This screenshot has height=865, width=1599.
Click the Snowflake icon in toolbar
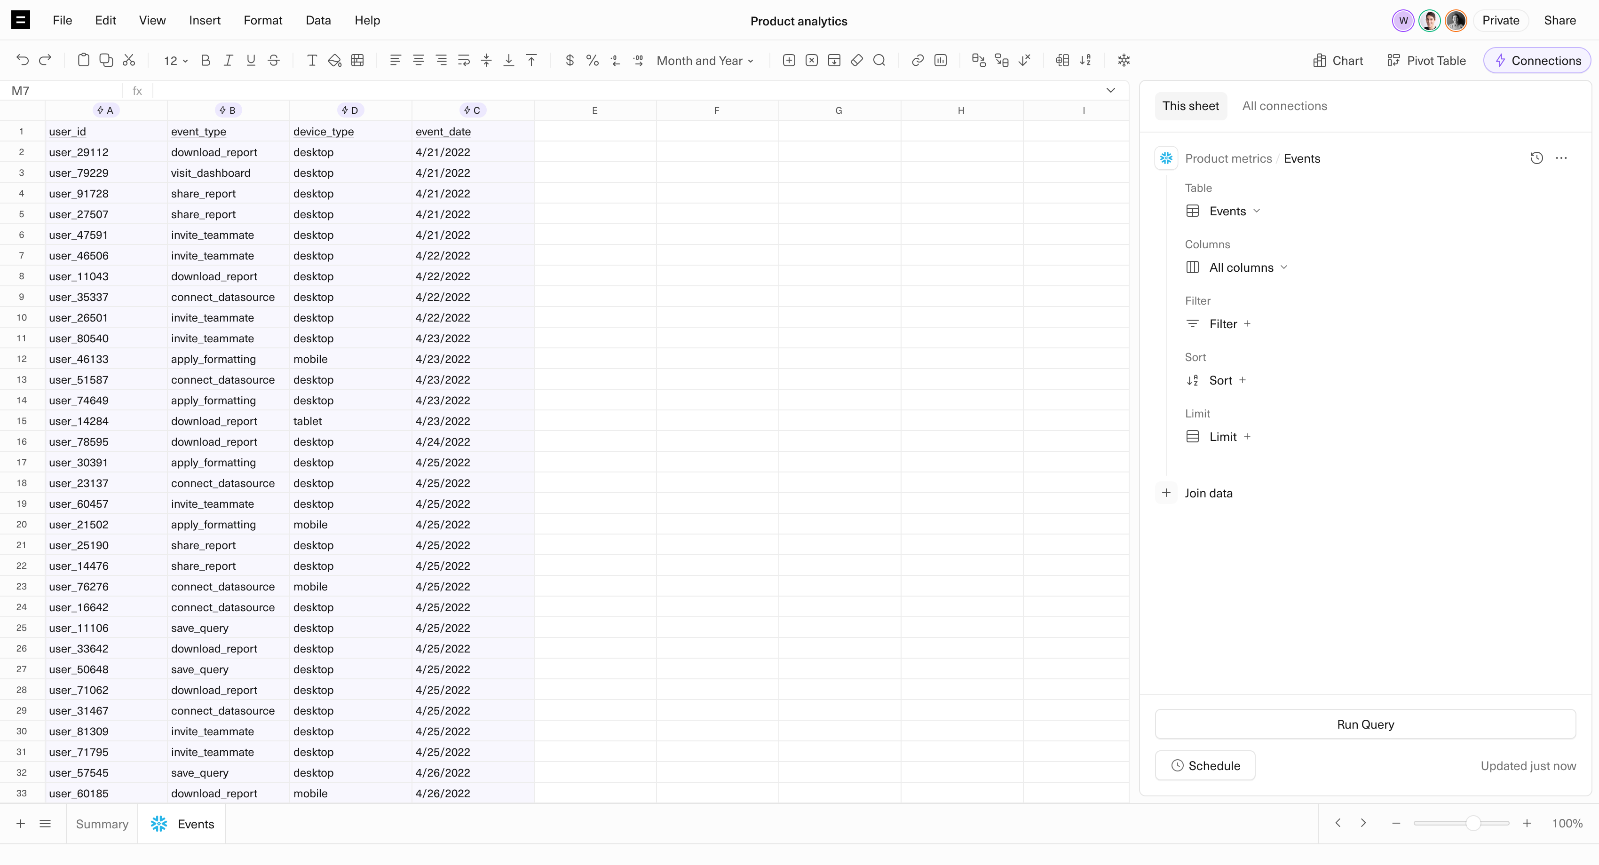pos(1124,60)
